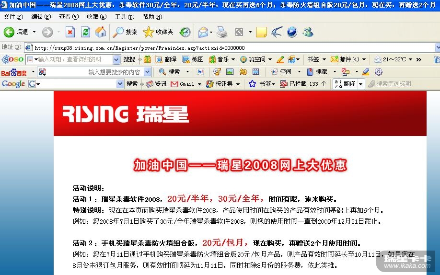Click the SoSo 截图 screenshot icon
440x275 pixels.
[186, 59]
